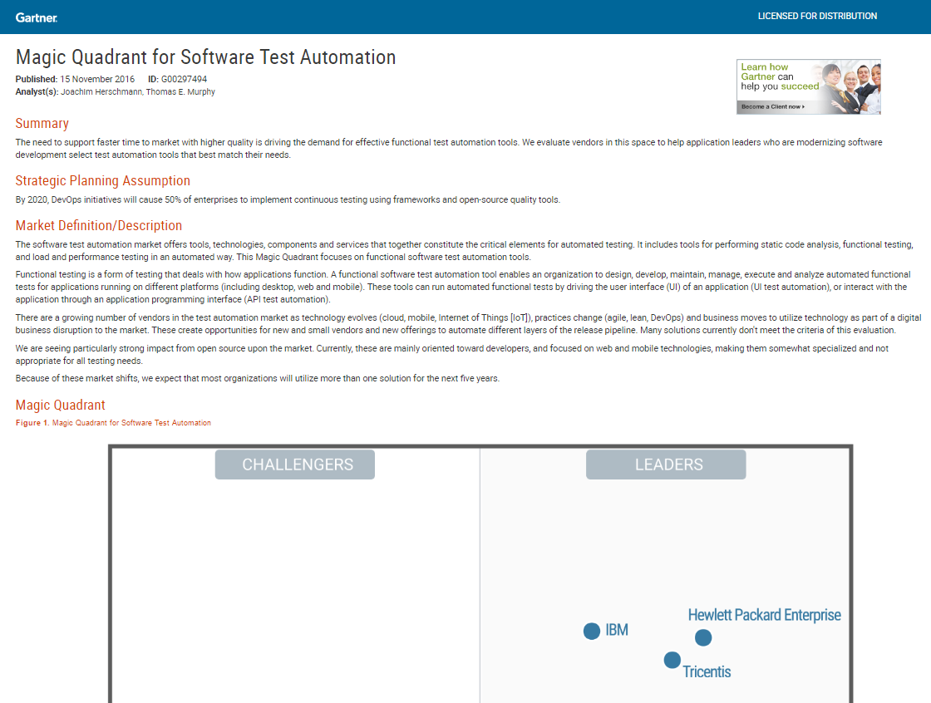
Task: Click the Figure 1 caption text
Action: click(x=113, y=423)
